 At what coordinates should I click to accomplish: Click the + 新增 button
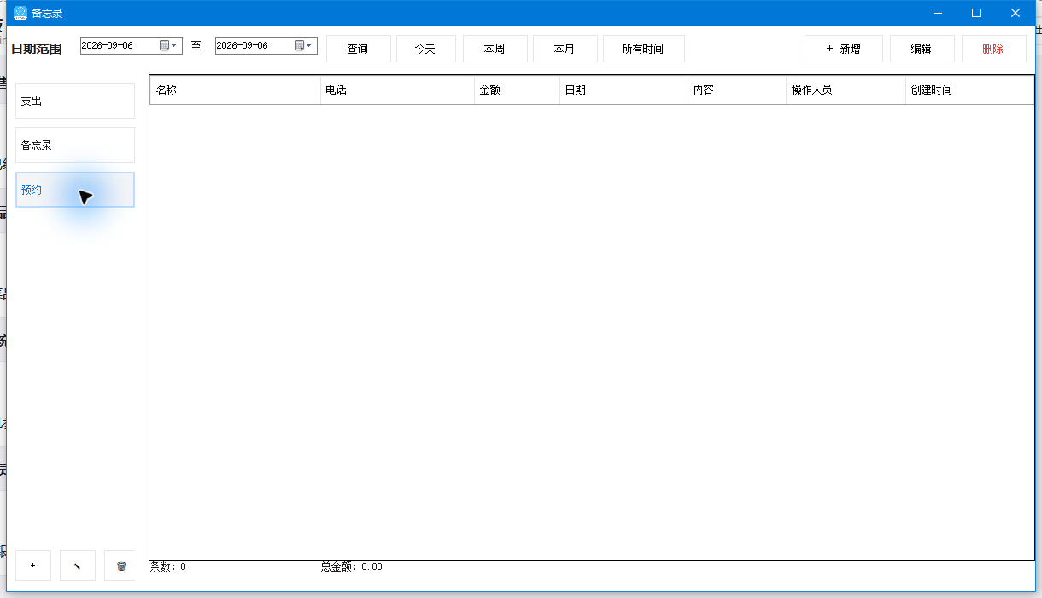843,49
